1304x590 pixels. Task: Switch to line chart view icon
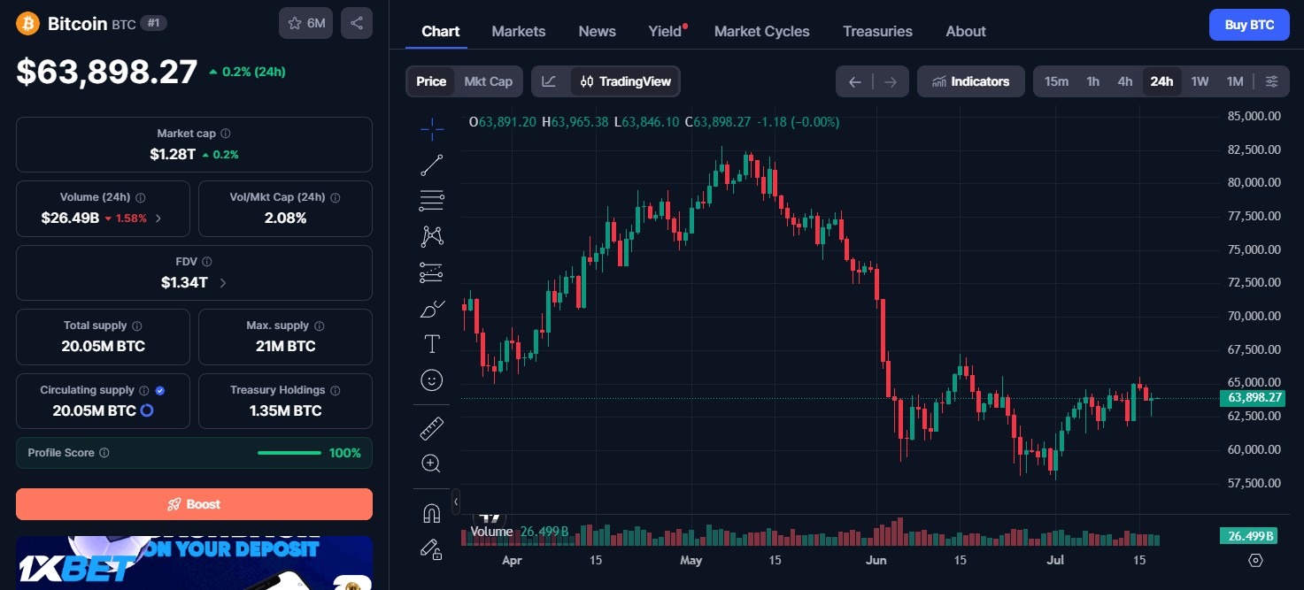tap(550, 81)
